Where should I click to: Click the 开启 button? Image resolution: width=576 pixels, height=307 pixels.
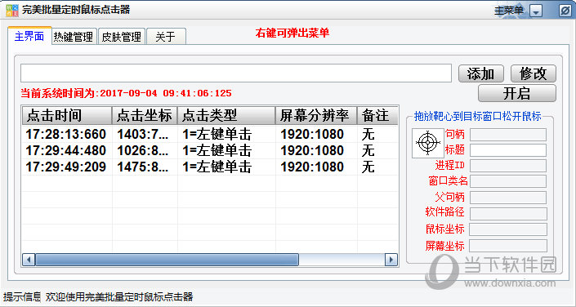tap(517, 93)
